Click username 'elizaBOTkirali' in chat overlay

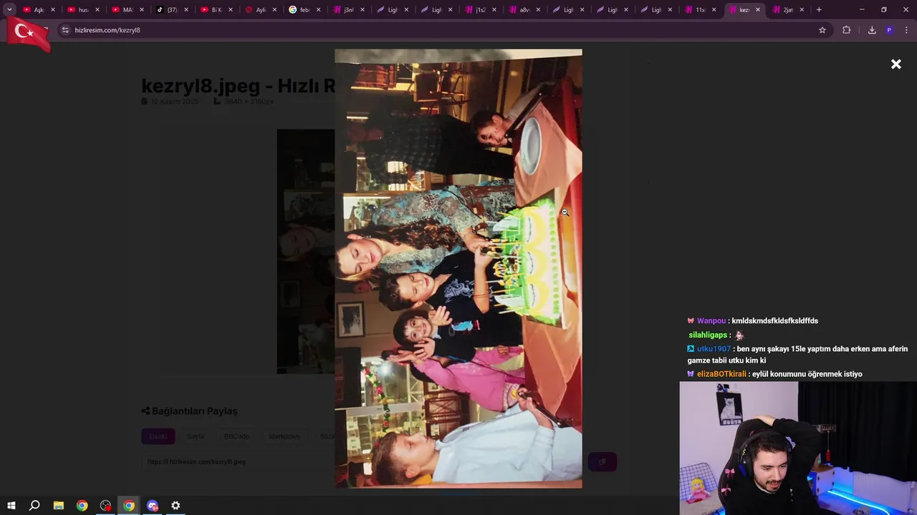point(721,374)
